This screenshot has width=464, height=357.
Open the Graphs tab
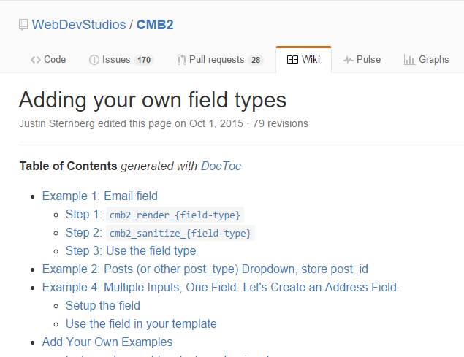[427, 60]
